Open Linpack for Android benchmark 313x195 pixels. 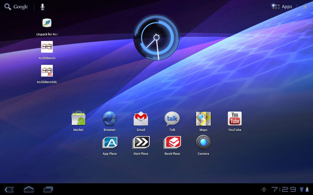[47, 23]
